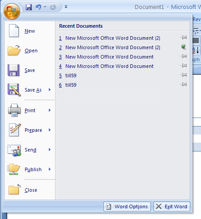Click the blank page New icon

(x=14, y=31)
